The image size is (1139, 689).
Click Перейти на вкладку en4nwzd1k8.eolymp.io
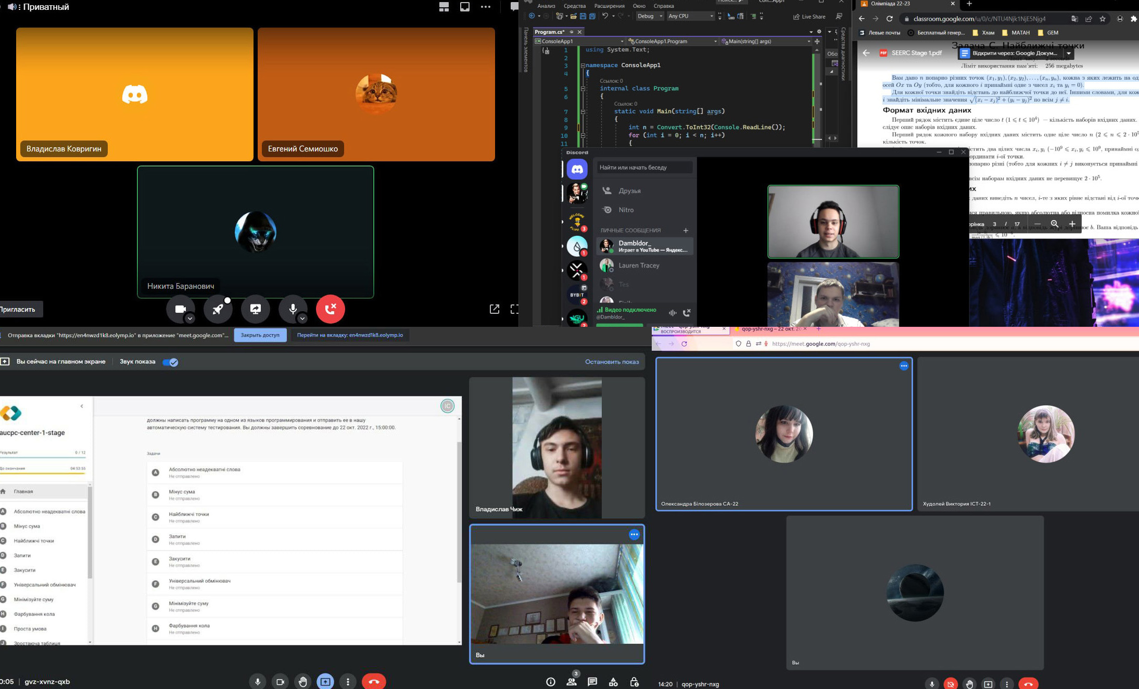[350, 335]
